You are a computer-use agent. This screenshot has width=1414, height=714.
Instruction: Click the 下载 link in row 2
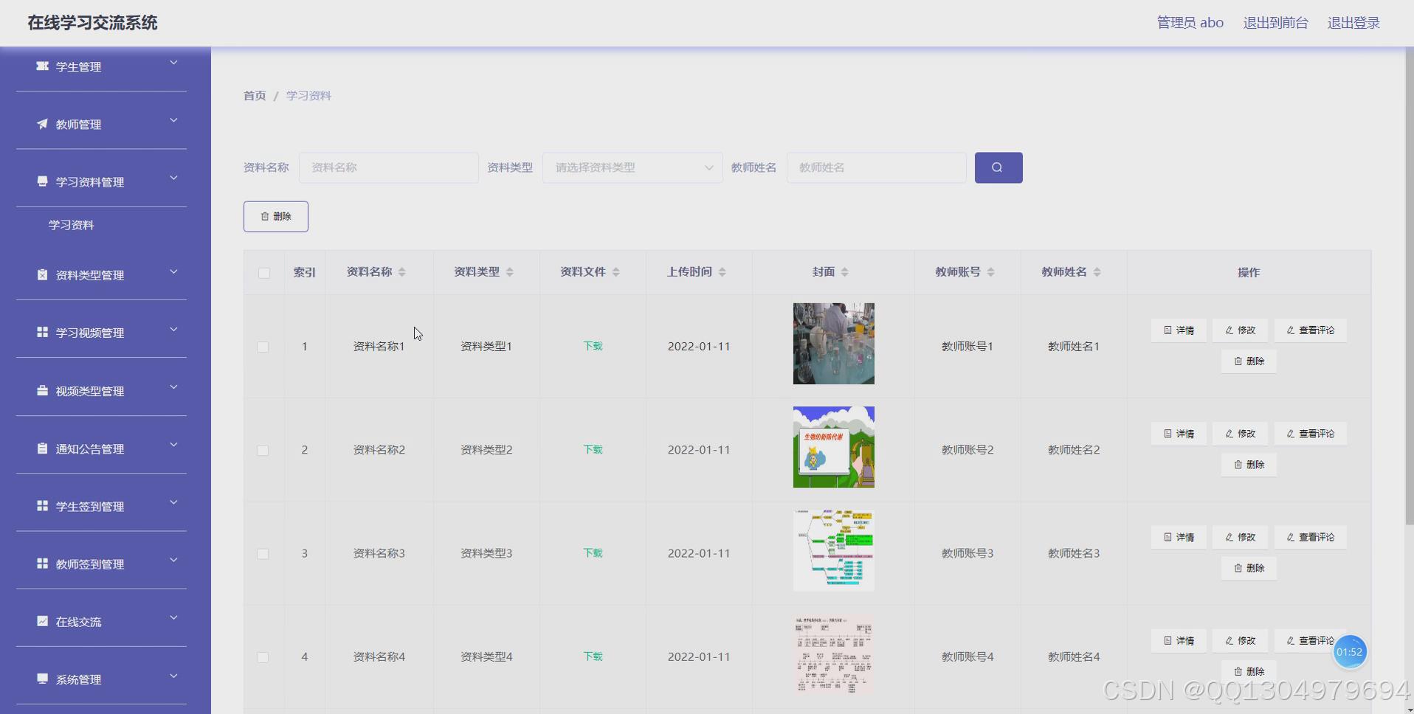pyautogui.click(x=591, y=449)
